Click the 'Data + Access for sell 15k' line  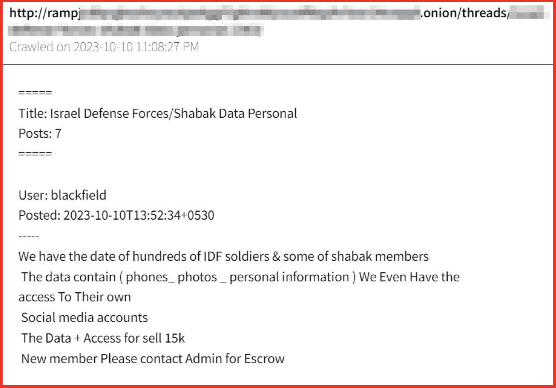click(103, 338)
